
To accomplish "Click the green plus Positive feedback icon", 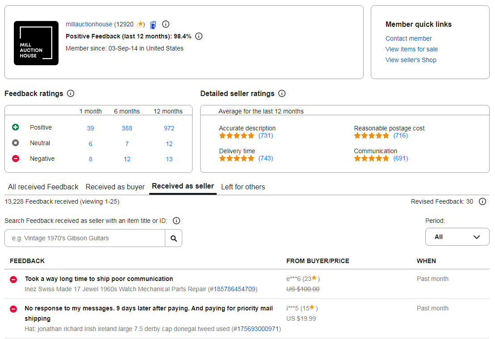I will [x=15, y=127].
